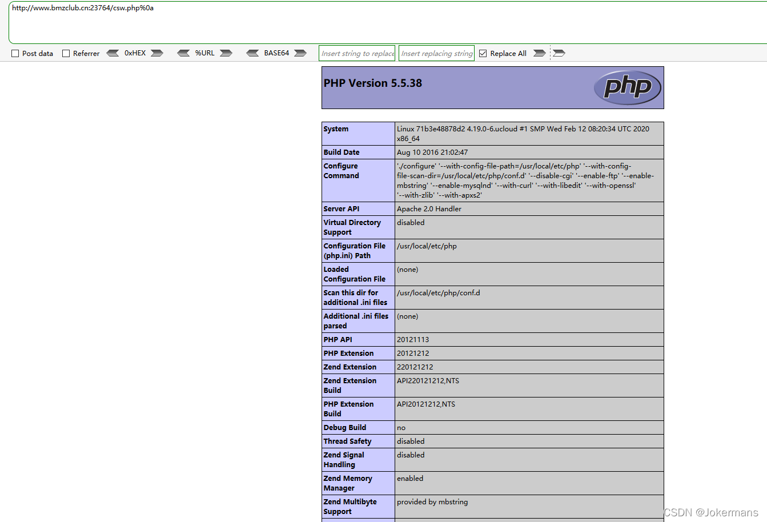Click the replace arrow after Replace All
767x522 pixels.
[x=539, y=53]
